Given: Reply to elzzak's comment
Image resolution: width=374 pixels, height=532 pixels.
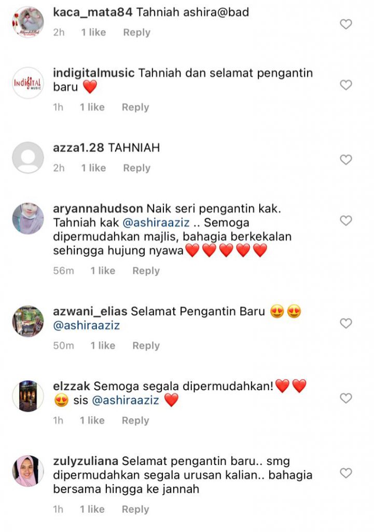Looking at the screenshot, I should [x=135, y=420].
